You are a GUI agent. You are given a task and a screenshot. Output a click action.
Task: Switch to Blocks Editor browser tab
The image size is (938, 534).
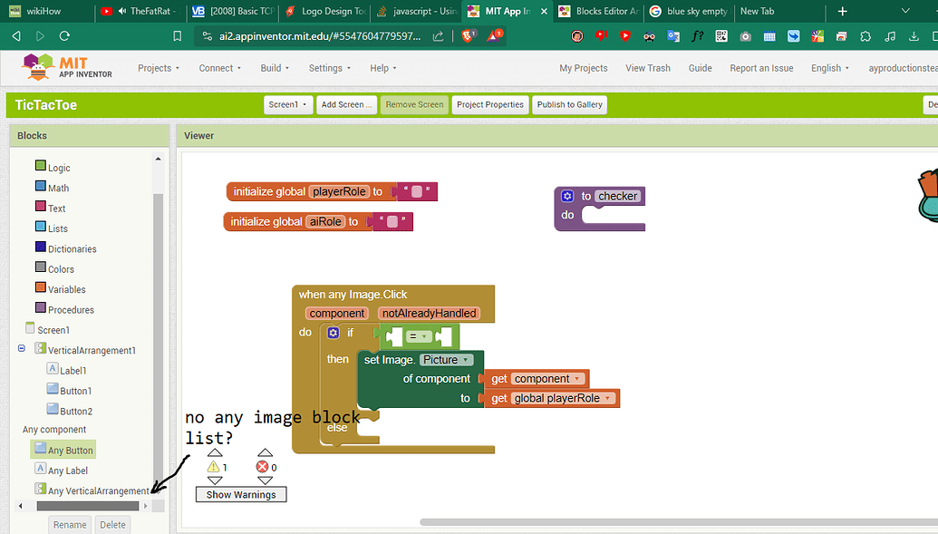[x=599, y=11]
